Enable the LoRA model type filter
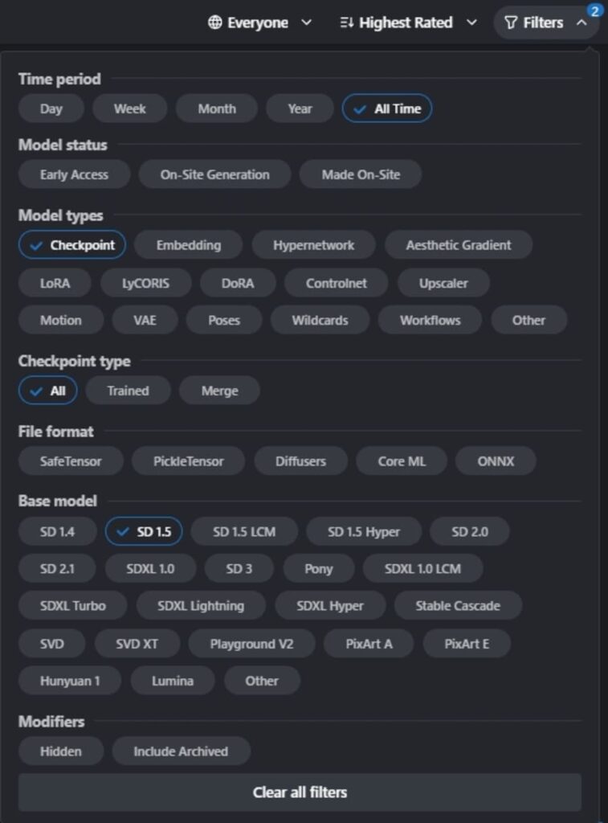This screenshot has width=608, height=823. click(55, 284)
